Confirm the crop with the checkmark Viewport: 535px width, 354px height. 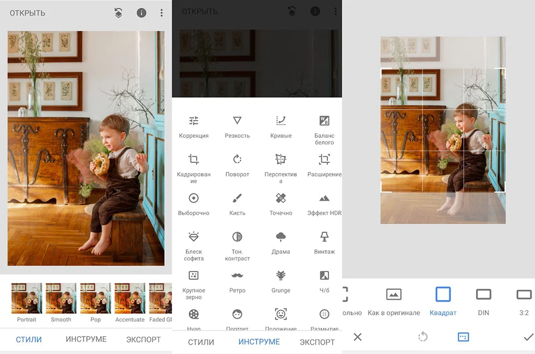(x=529, y=337)
